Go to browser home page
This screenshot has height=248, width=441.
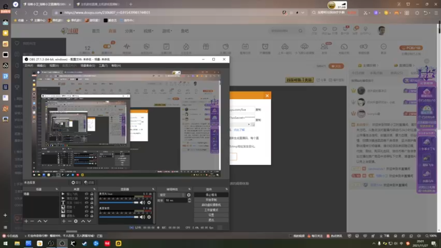point(45,13)
